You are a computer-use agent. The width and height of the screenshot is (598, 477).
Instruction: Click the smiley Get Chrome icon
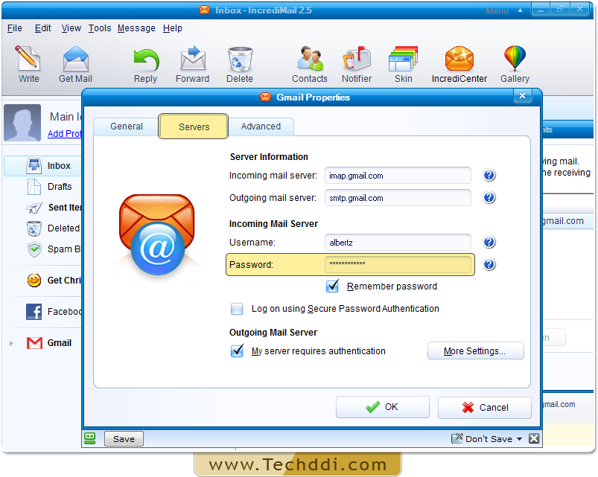click(x=34, y=281)
